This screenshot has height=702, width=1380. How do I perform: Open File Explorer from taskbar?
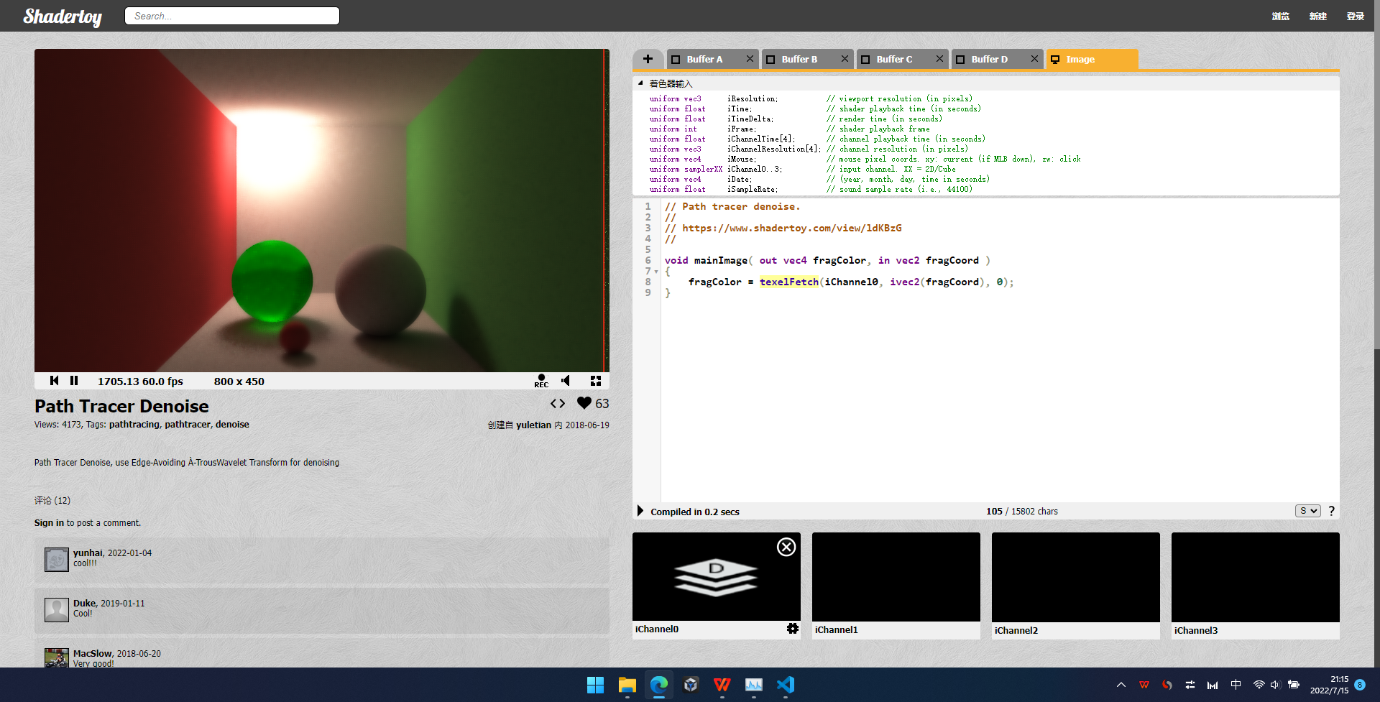[x=627, y=685]
